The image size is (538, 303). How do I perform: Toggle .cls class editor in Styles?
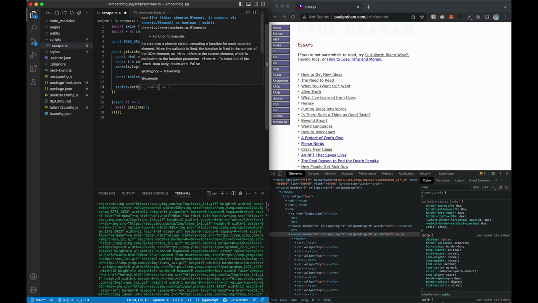tap(485, 187)
